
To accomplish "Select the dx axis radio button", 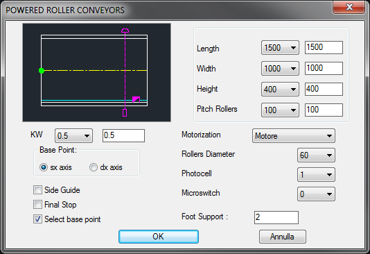I will (94, 167).
